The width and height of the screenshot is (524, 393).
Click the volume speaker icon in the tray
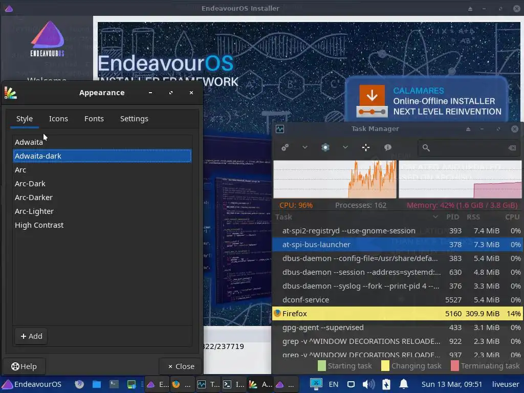pyautogui.click(x=368, y=384)
